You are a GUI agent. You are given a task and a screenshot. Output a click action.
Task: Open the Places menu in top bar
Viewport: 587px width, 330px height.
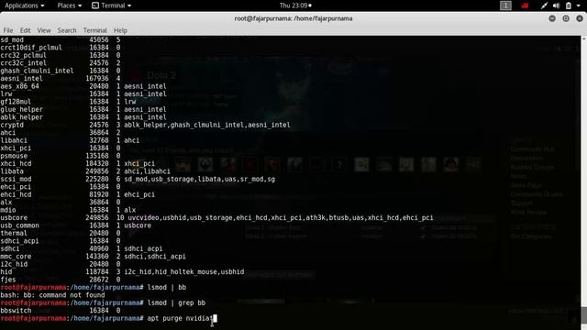point(70,5)
